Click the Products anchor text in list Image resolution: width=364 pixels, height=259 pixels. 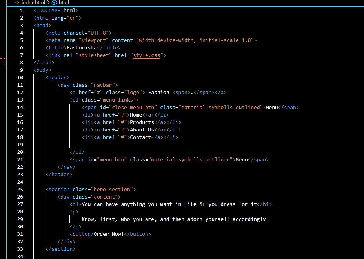(x=142, y=122)
